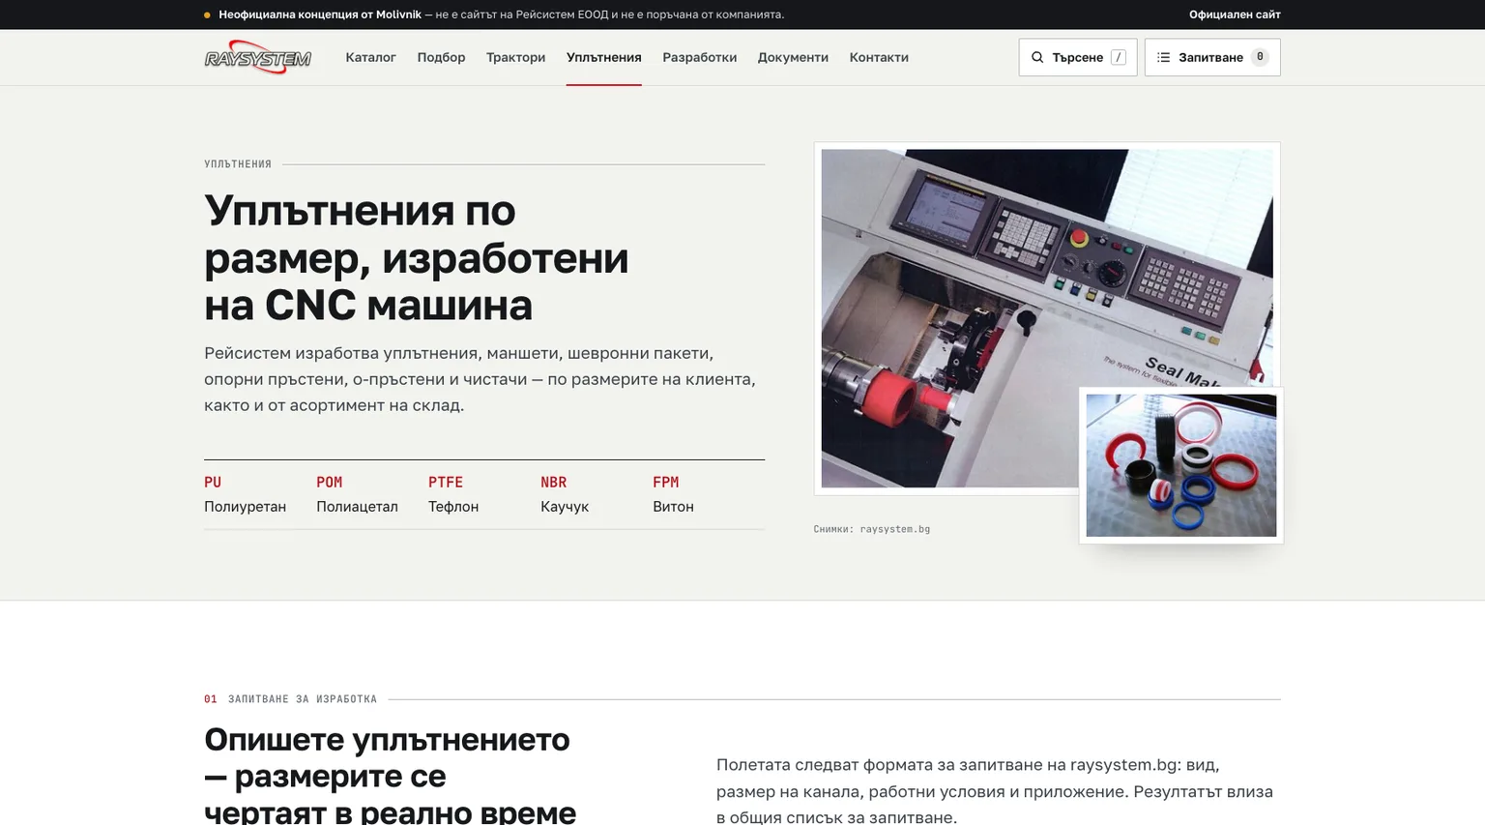Open the Контакти page

[x=879, y=57]
